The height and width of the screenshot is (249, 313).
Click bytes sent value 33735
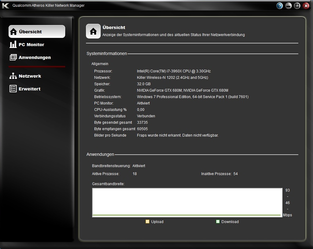coord(142,123)
